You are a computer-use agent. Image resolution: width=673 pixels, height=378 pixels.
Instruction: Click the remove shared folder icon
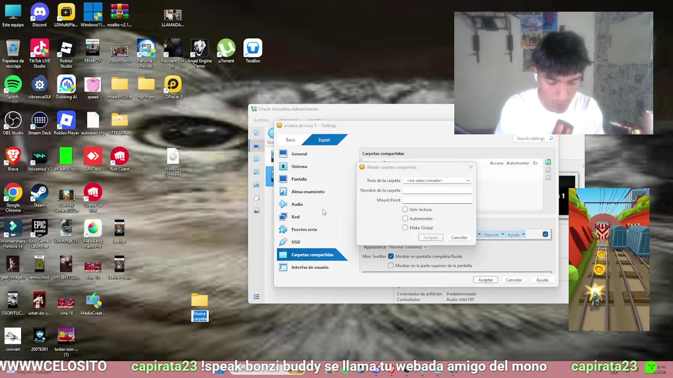pos(548,178)
